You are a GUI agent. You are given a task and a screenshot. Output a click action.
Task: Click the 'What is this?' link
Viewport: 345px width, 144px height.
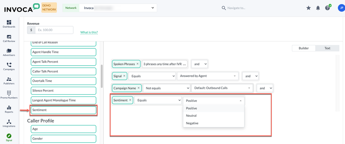pos(89,32)
